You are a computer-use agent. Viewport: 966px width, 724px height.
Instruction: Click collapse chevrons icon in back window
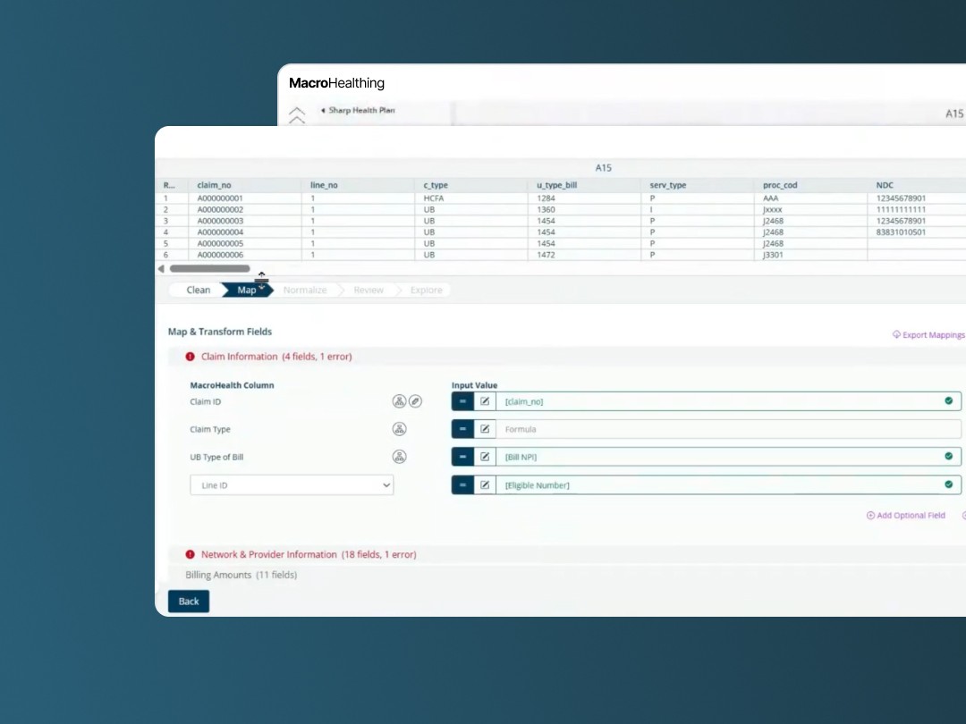(x=297, y=115)
